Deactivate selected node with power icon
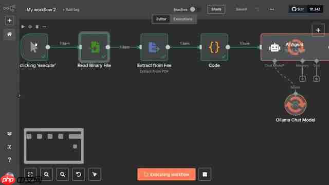Viewport: 329px width, 185px height. [x=30, y=27]
